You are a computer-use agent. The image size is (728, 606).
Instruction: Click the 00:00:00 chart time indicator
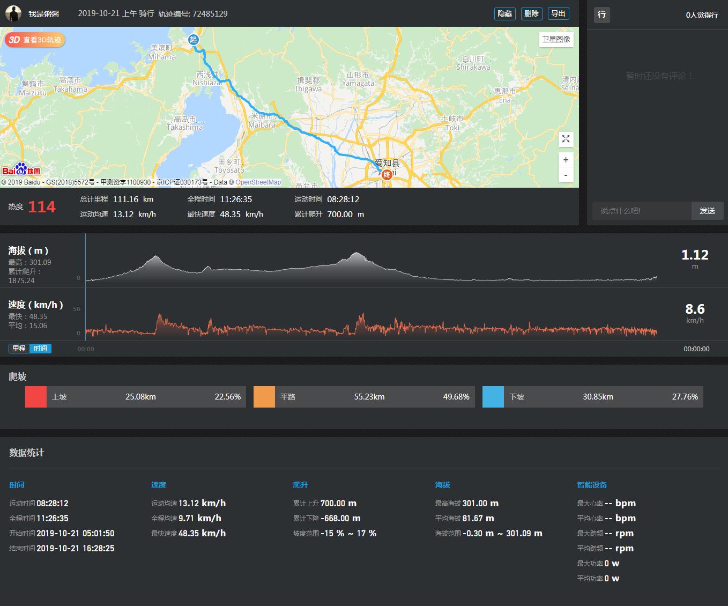pos(696,349)
